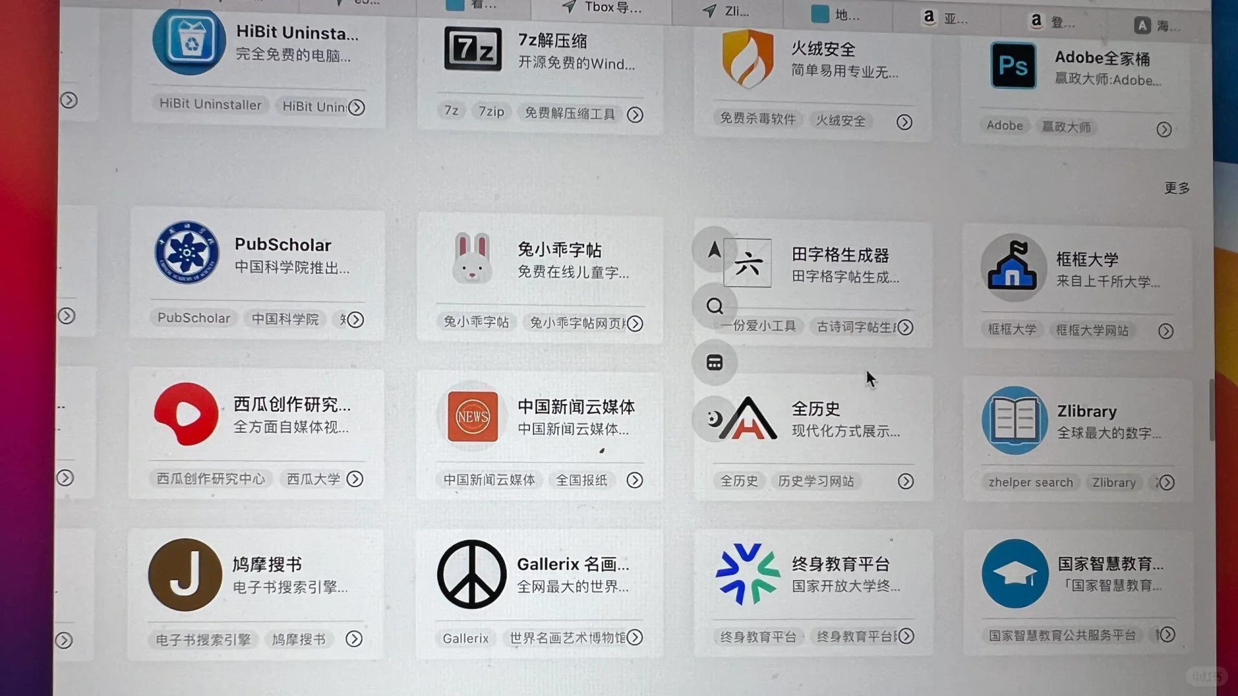Expand tags arrow on 中国新闻云媒体 card
Image resolution: width=1238 pixels, height=696 pixels.
[x=634, y=480]
